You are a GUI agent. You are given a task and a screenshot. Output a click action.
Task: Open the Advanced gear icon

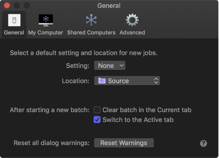click(x=132, y=20)
